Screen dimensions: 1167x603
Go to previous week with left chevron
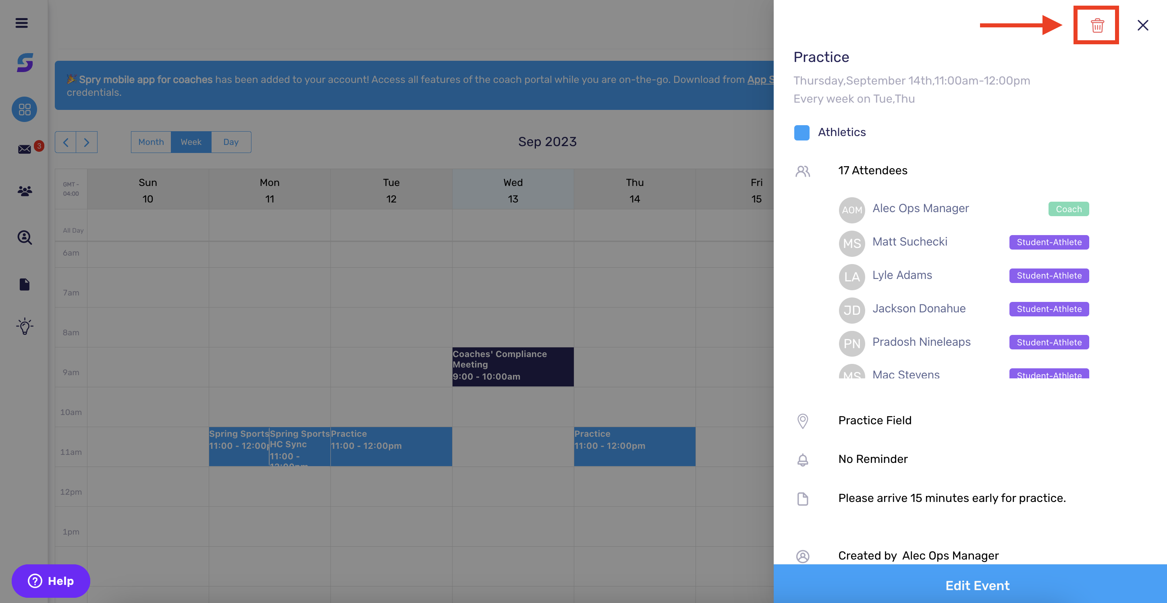click(x=66, y=142)
